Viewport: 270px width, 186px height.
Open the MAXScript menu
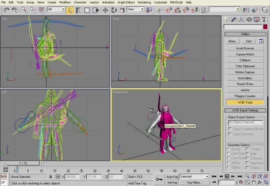(176, 2)
